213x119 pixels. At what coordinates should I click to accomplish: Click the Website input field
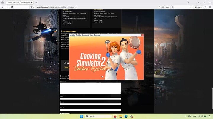[x=91, y=110]
